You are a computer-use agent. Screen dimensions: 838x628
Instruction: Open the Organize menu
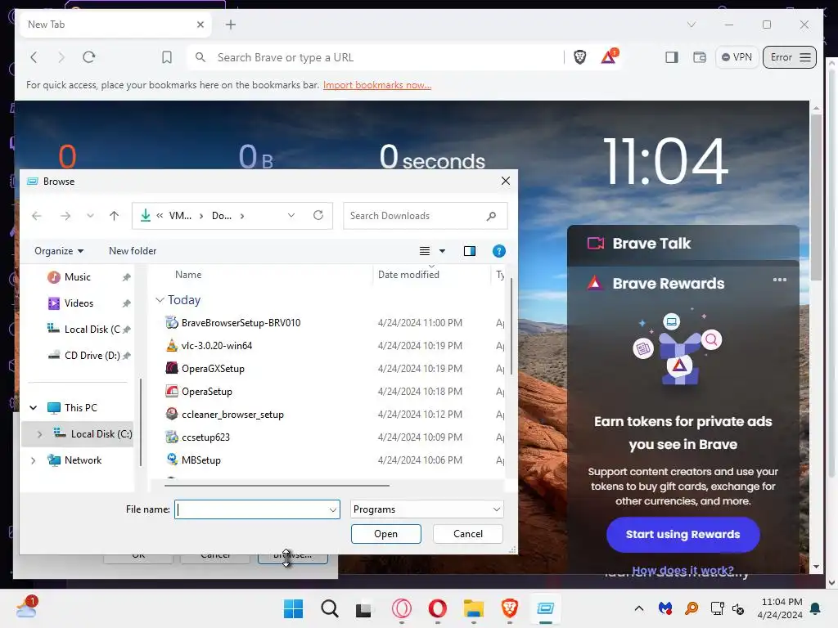pyautogui.click(x=59, y=251)
